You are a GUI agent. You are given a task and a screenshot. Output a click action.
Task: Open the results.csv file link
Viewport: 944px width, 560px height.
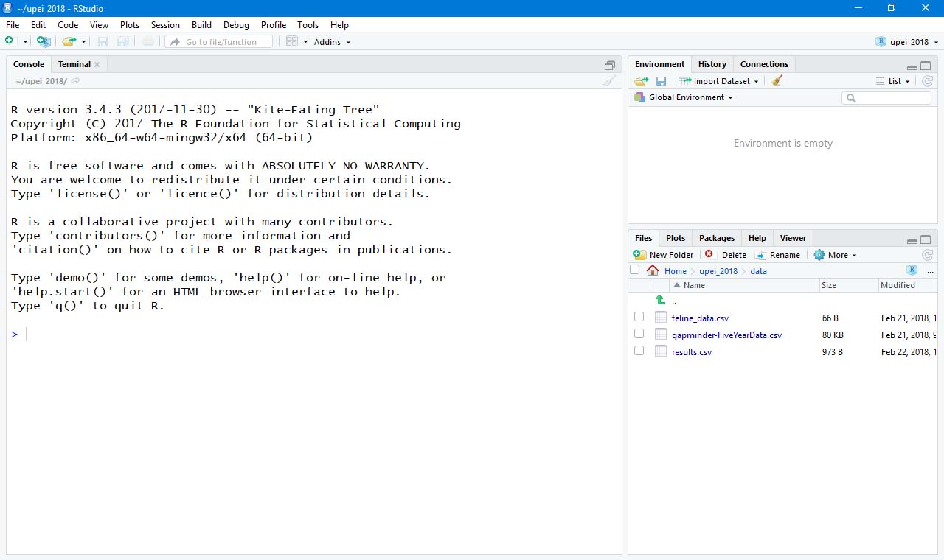click(691, 352)
